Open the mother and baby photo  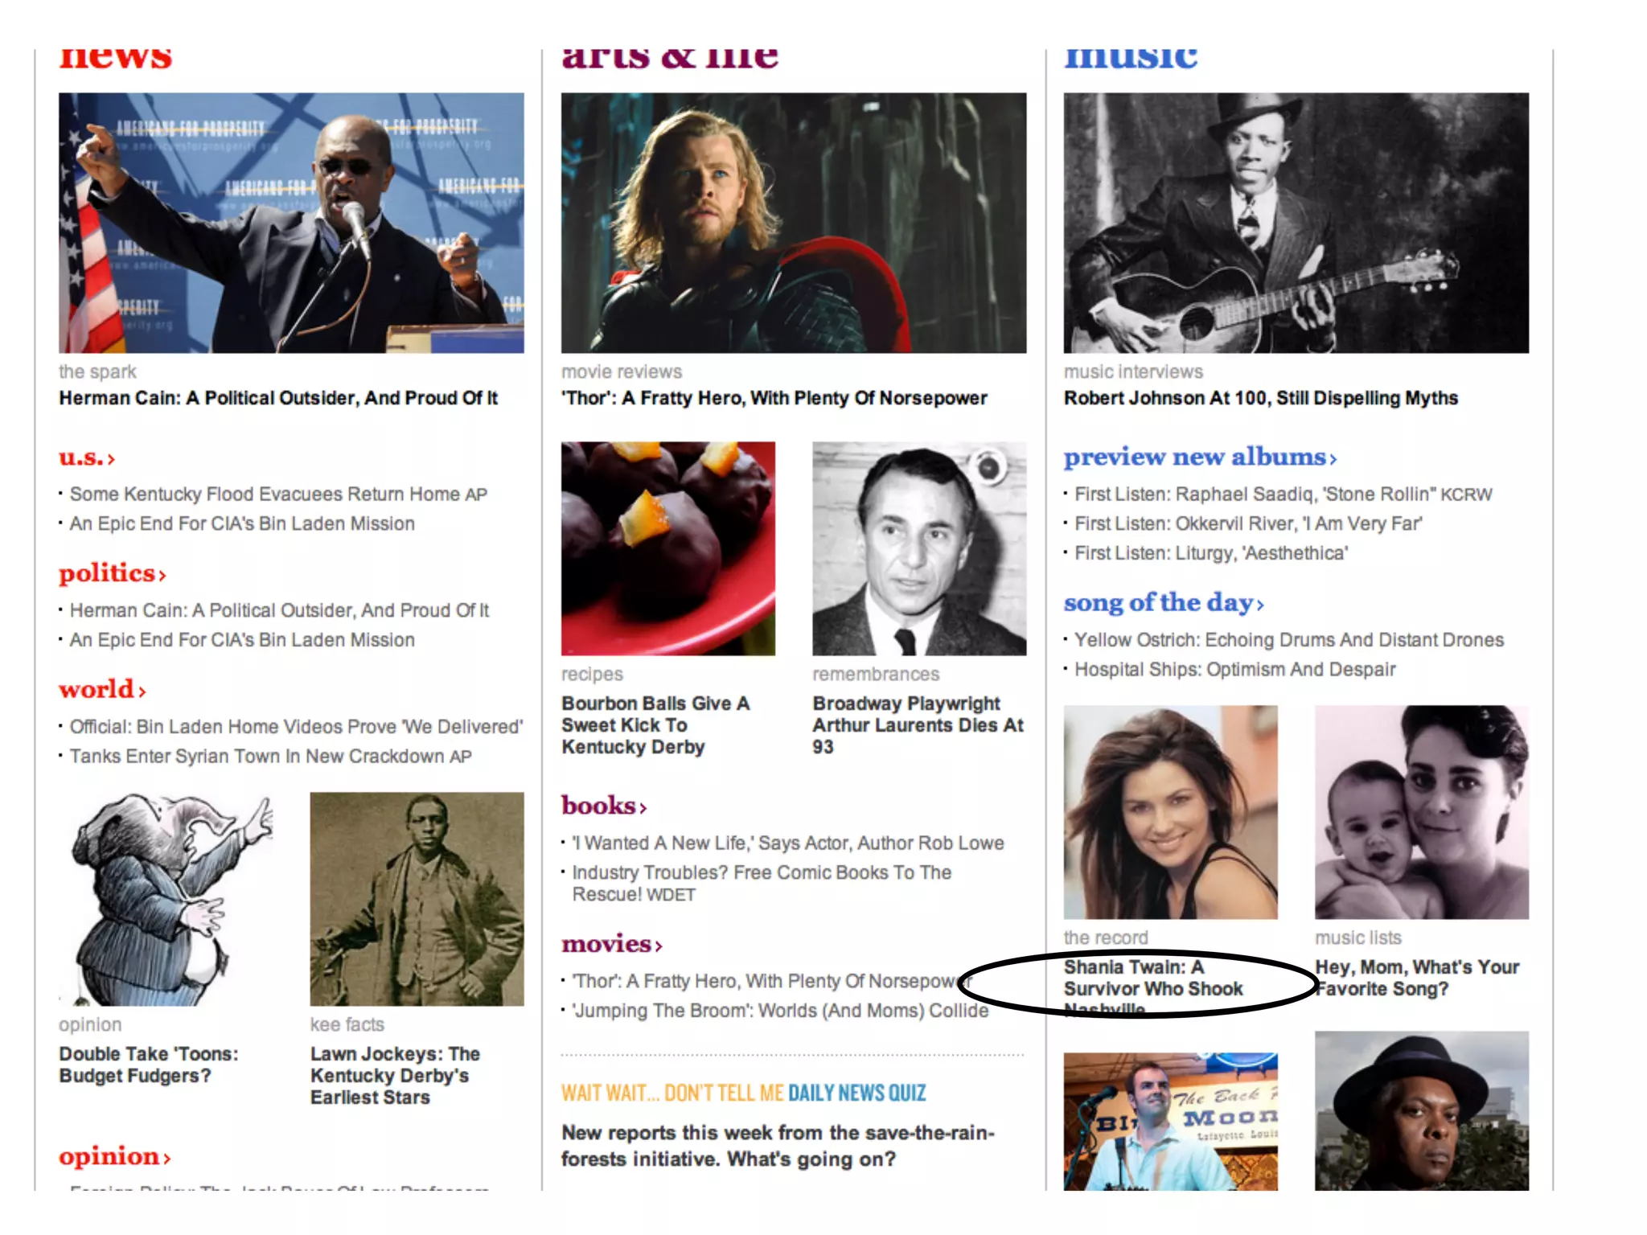click(x=1422, y=812)
